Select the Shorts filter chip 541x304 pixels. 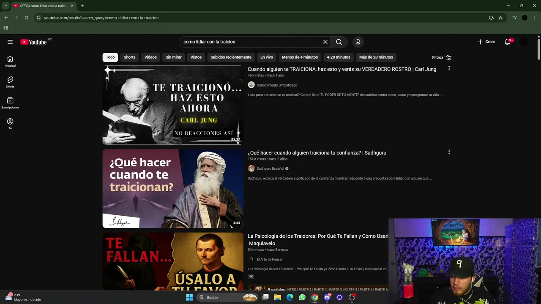(x=129, y=57)
